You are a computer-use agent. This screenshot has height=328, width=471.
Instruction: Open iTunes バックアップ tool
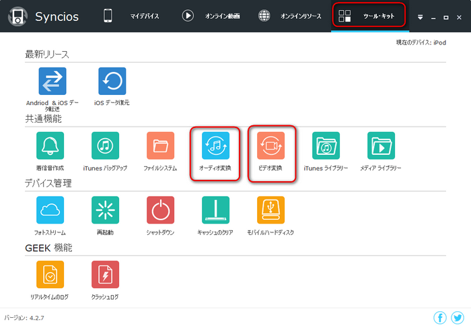click(x=105, y=145)
